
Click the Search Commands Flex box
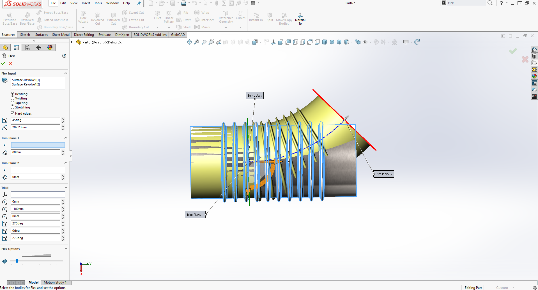[x=466, y=3]
